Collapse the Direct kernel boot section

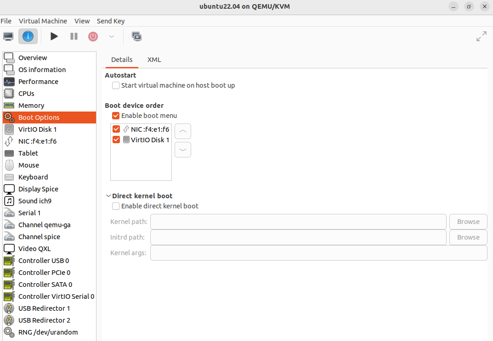point(108,196)
